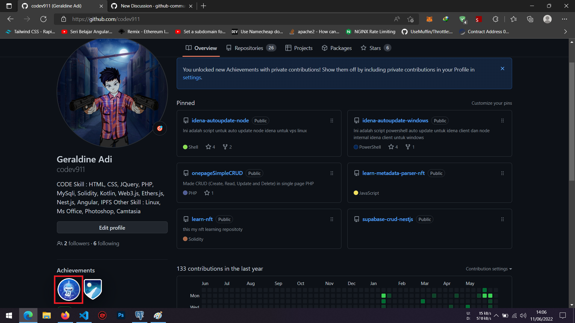Launch Photoshop from the taskbar
The image size is (575, 323).
tap(121, 316)
